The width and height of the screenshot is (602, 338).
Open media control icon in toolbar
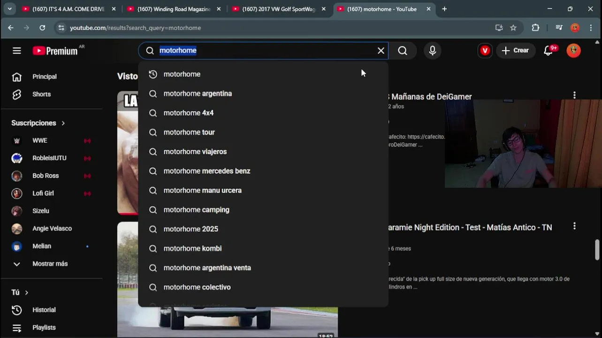click(x=559, y=28)
